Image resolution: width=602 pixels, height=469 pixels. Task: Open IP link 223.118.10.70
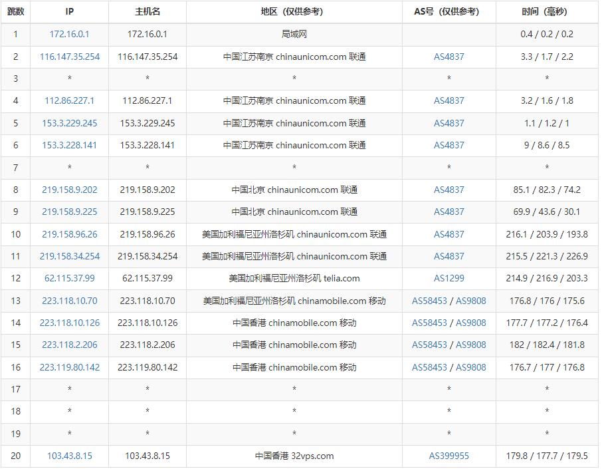[x=69, y=301]
